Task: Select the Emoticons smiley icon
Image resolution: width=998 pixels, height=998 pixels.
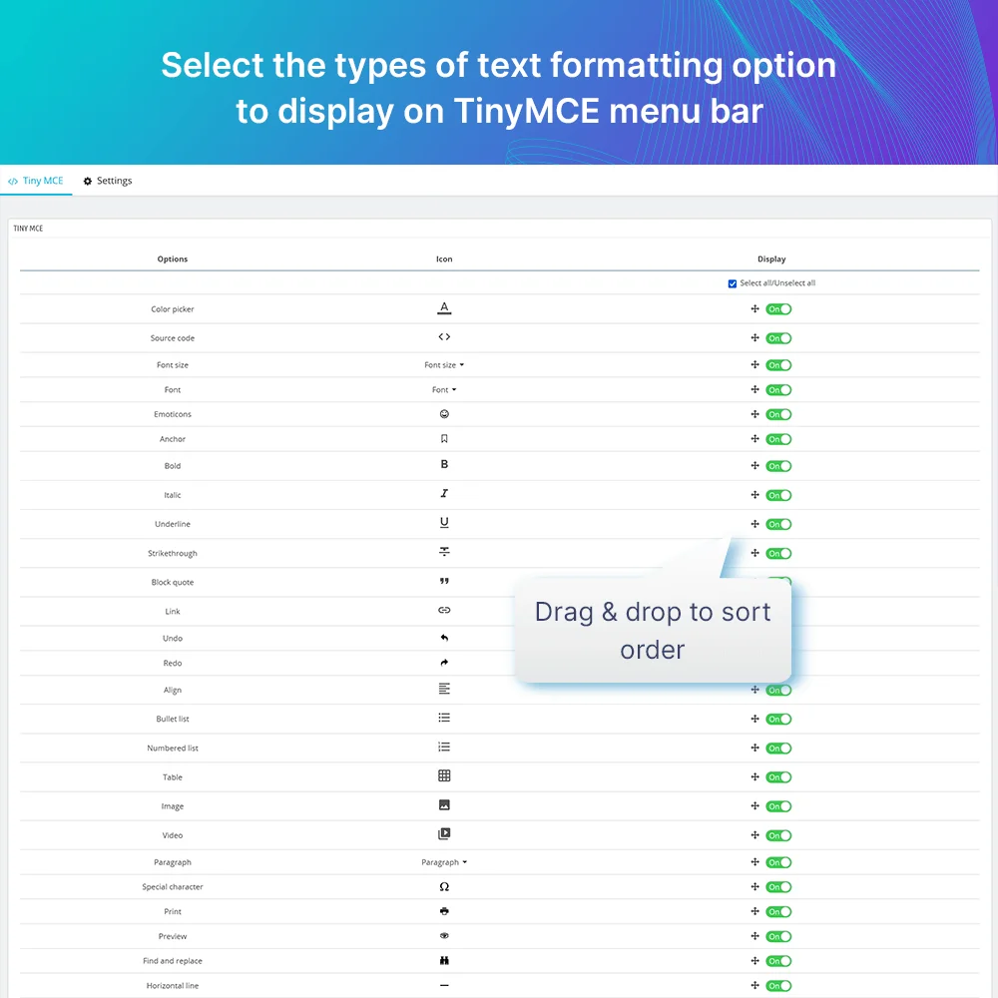Action: [x=444, y=412]
